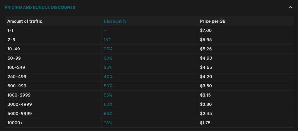This screenshot has height=131, width=298.
Task: Click the $7.00 price cell
Action: 206,31
